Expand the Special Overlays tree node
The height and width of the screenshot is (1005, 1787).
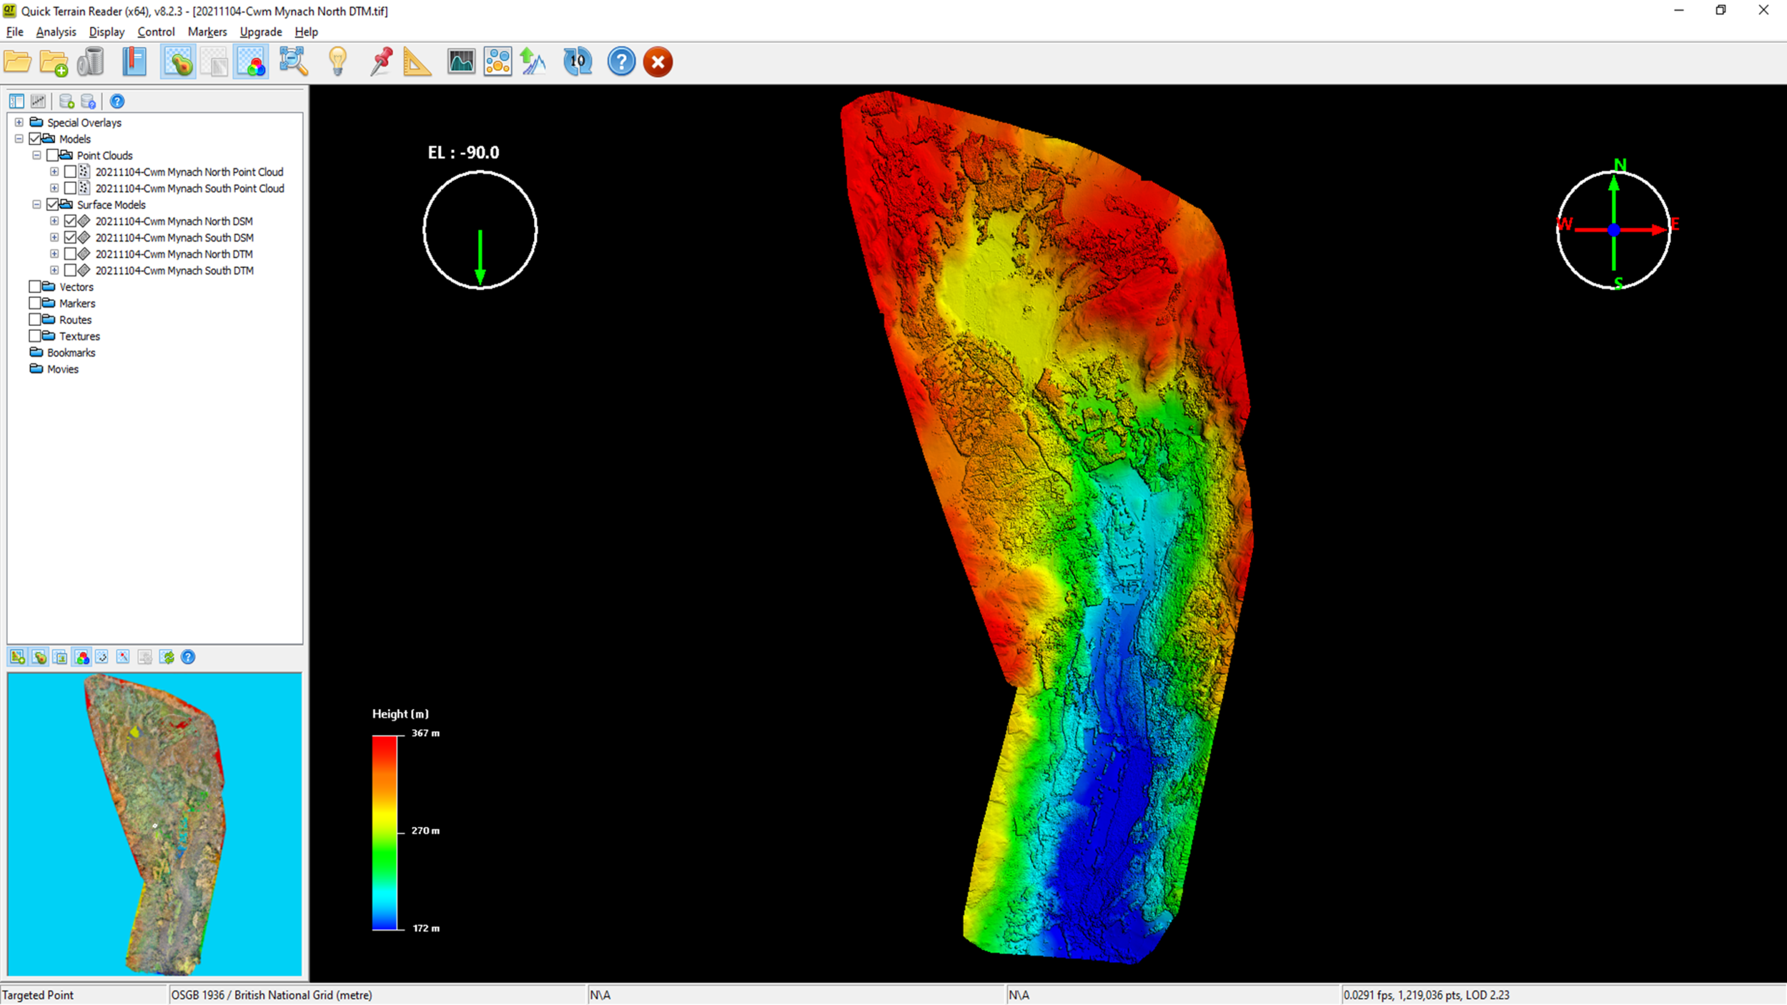click(19, 123)
